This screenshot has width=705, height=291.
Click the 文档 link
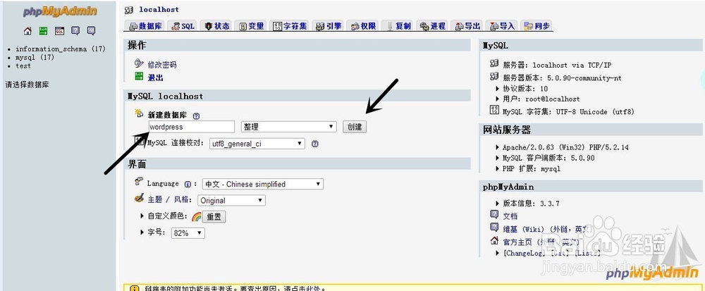510,216
